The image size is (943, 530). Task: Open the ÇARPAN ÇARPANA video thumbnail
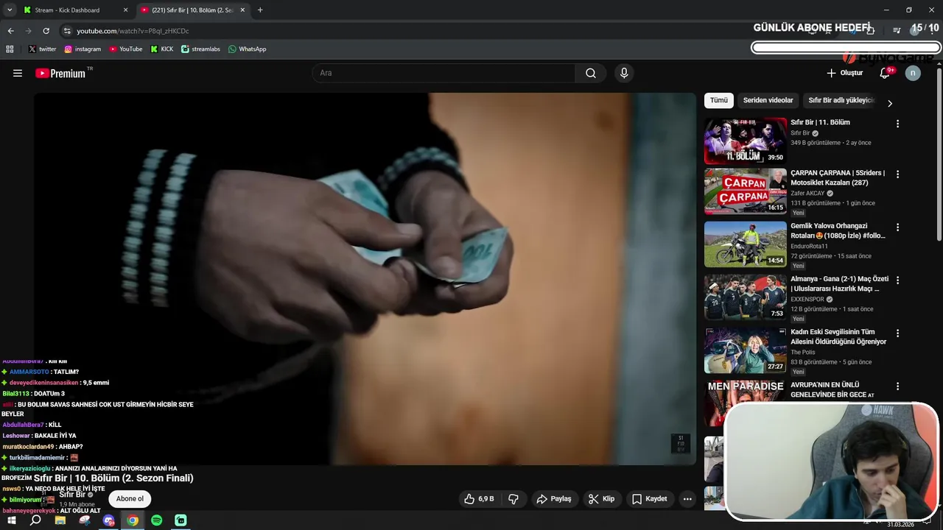[x=746, y=191]
